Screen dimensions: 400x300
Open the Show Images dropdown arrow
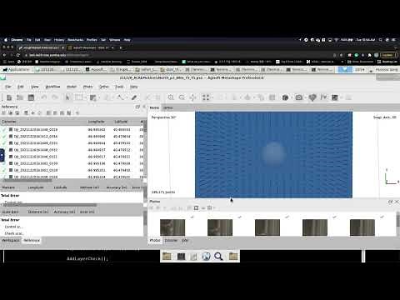(x=341, y=97)
